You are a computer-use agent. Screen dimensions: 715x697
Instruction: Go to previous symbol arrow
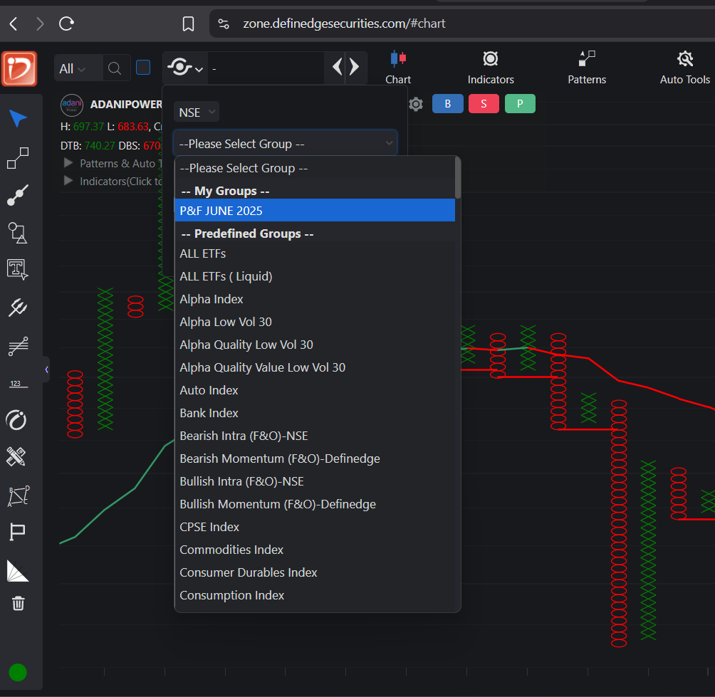pyautogui.click(x=337, y=67)
